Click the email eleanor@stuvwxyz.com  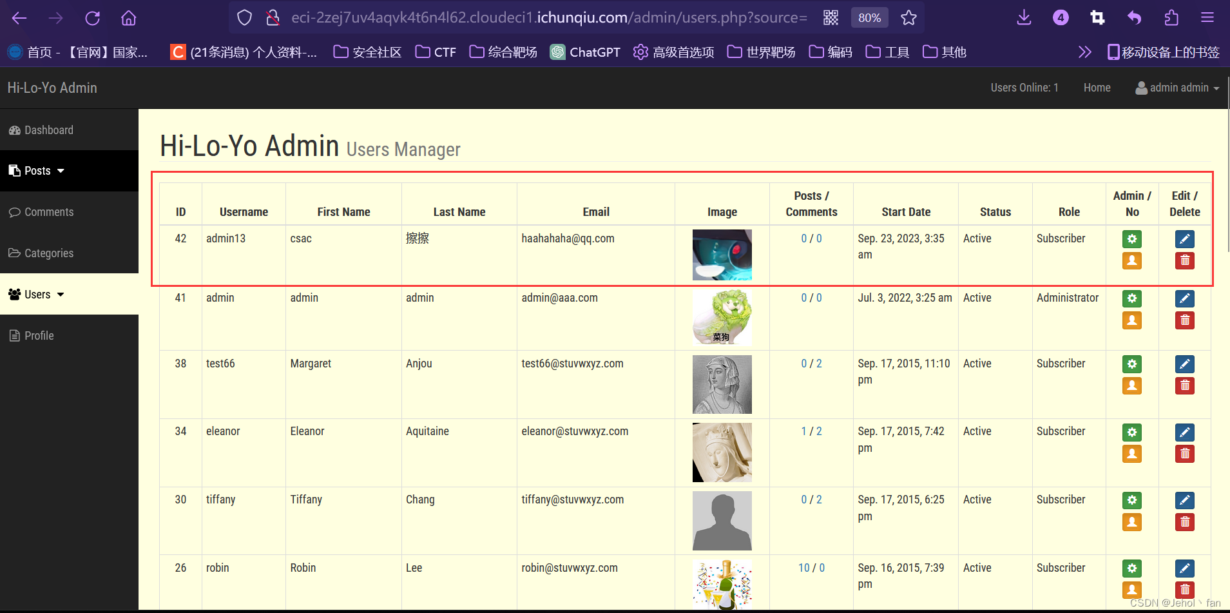point(575,431)
